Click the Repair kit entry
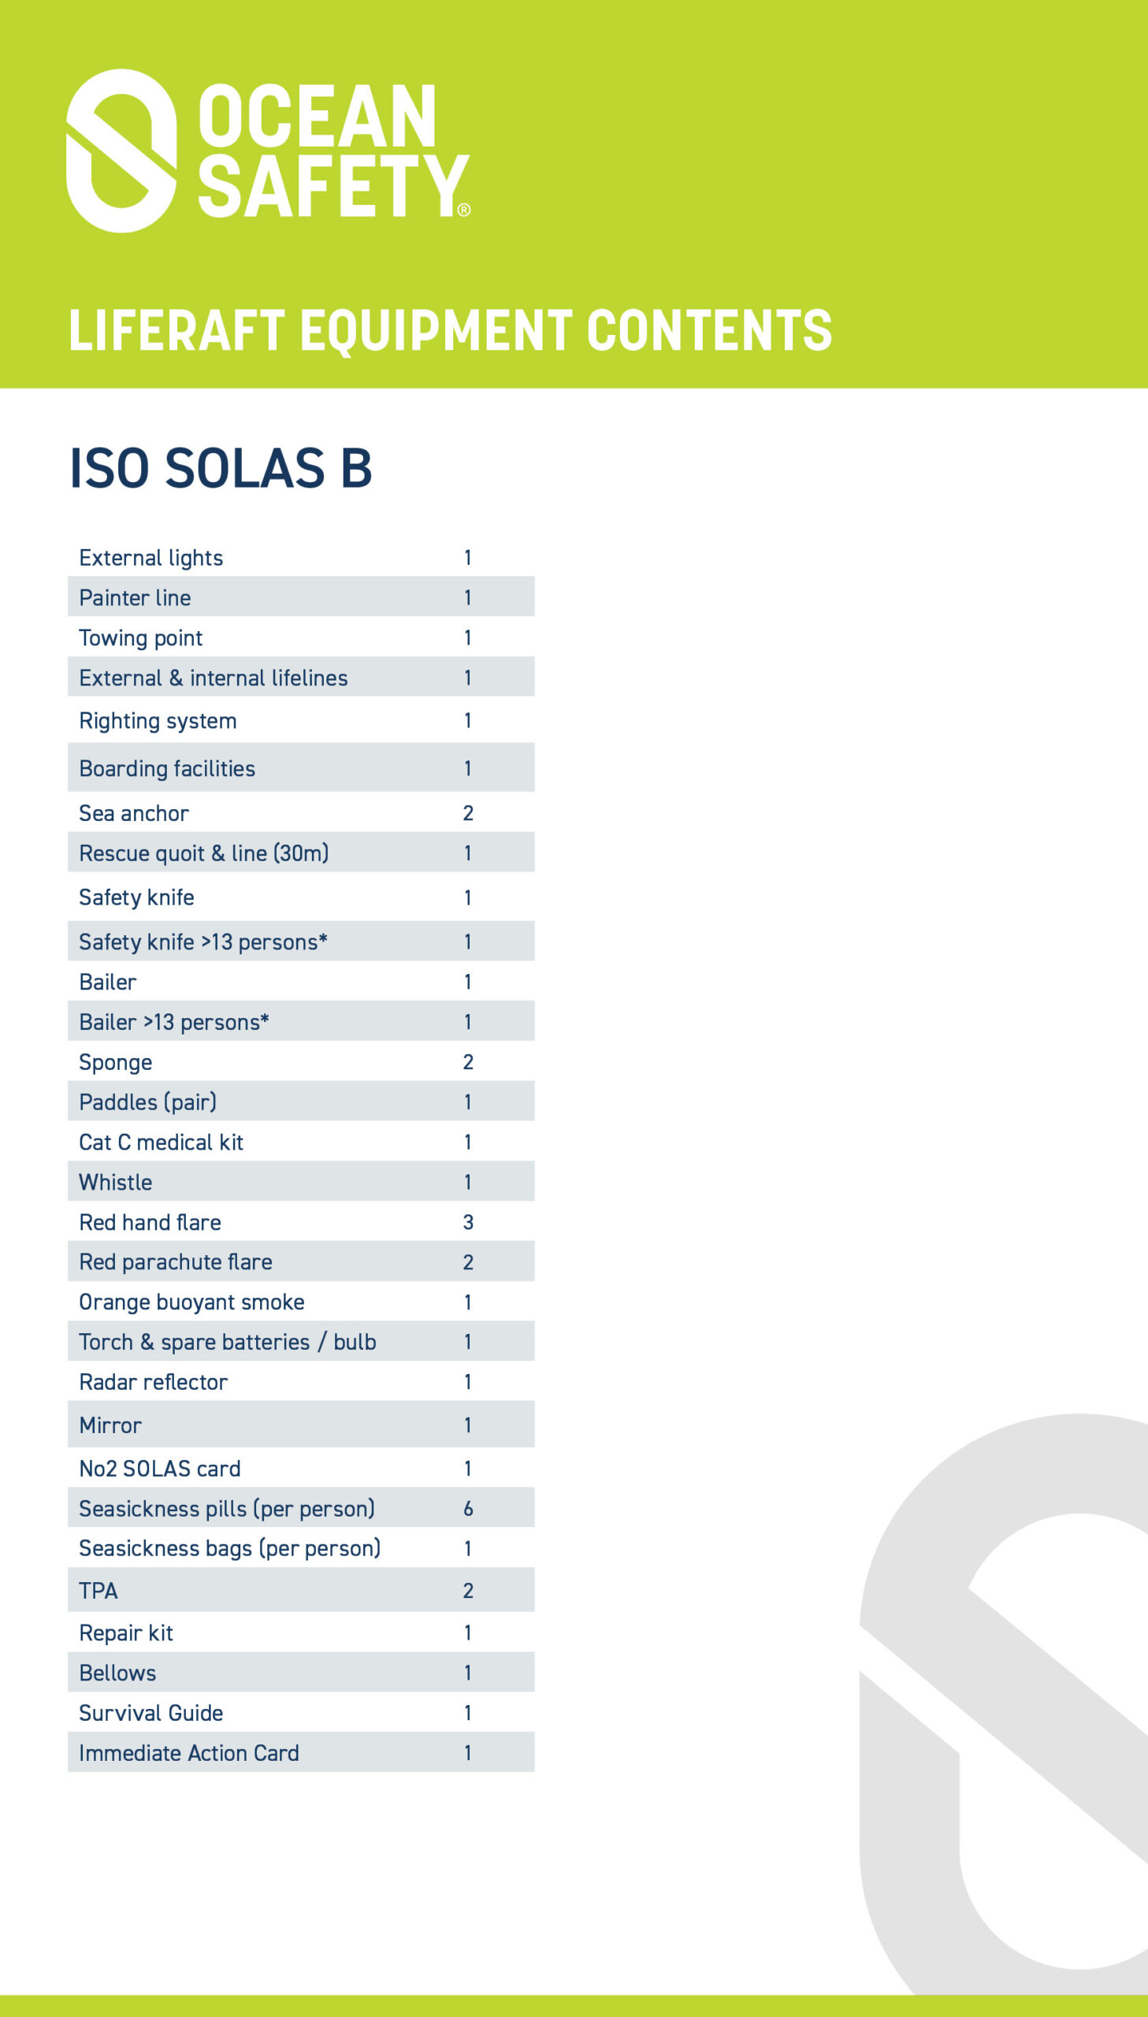The height and width of the screenshot is (2017, 1148). [x=300, y=1633]
